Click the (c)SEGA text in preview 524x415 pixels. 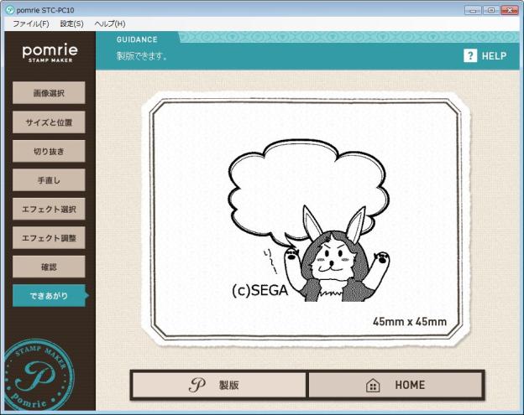[x=259, y=290]
